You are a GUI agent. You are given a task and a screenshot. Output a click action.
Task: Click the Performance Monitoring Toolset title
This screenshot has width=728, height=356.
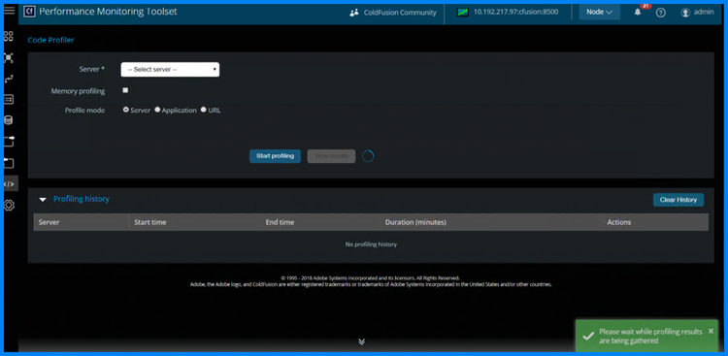(108, 12)
